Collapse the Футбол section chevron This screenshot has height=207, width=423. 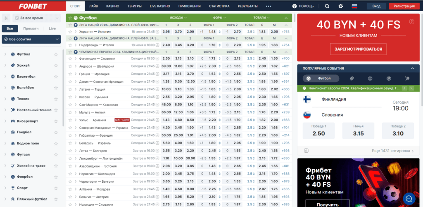point(286,18)
